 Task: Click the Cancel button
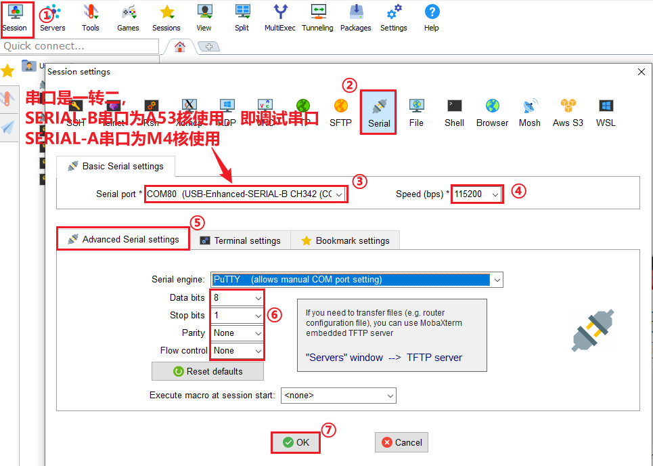tap(401, 442)
